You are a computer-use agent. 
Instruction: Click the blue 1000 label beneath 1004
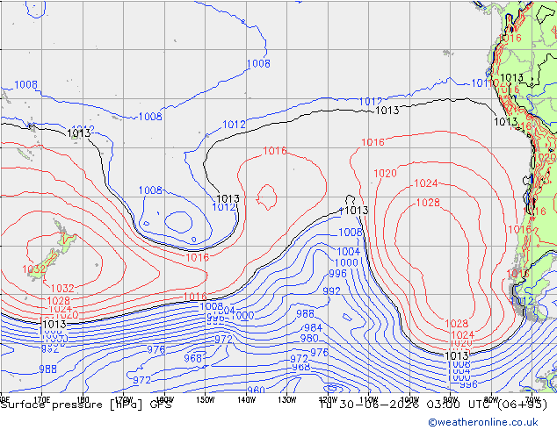click(346, 262)
